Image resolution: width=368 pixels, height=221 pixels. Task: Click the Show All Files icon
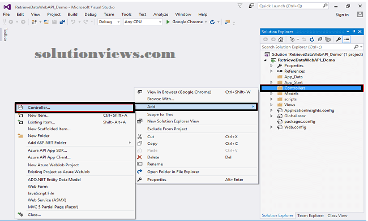point(328,39)
